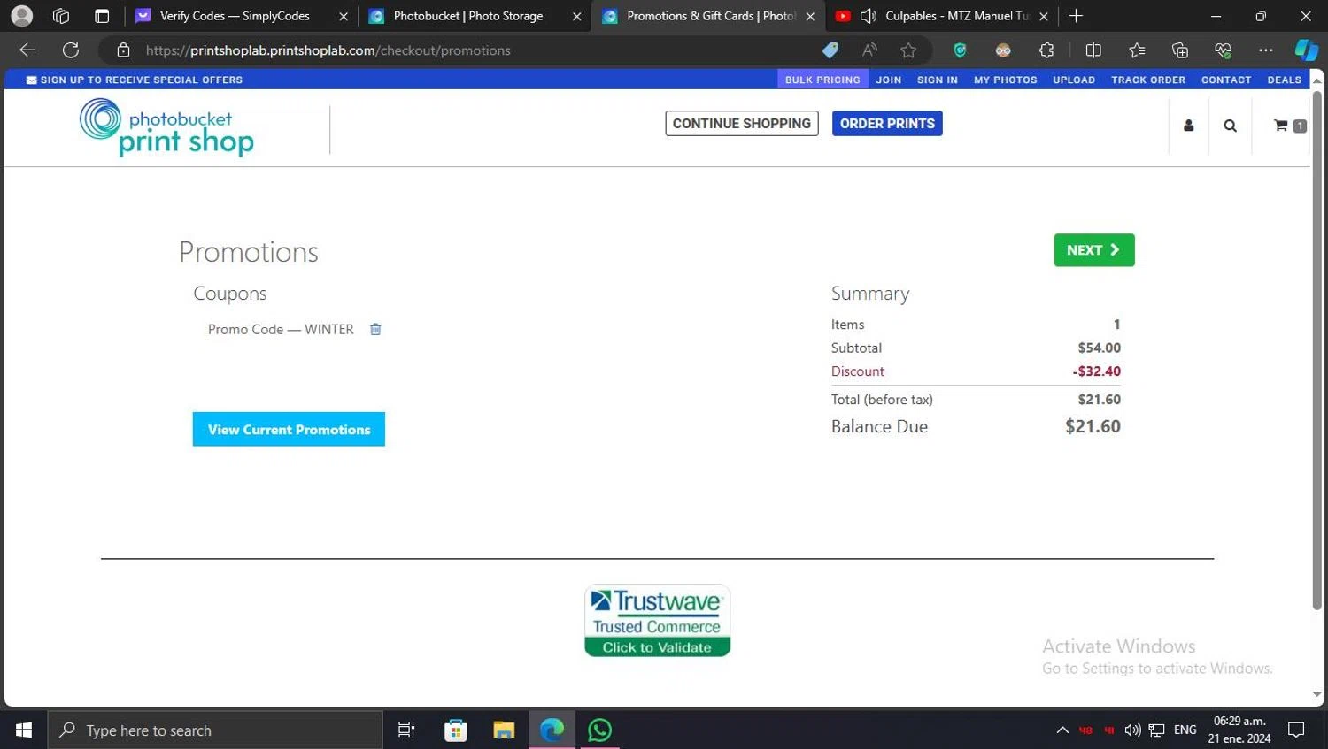
Task: Click the shopping tag icon in address bar
Action: 830,50
